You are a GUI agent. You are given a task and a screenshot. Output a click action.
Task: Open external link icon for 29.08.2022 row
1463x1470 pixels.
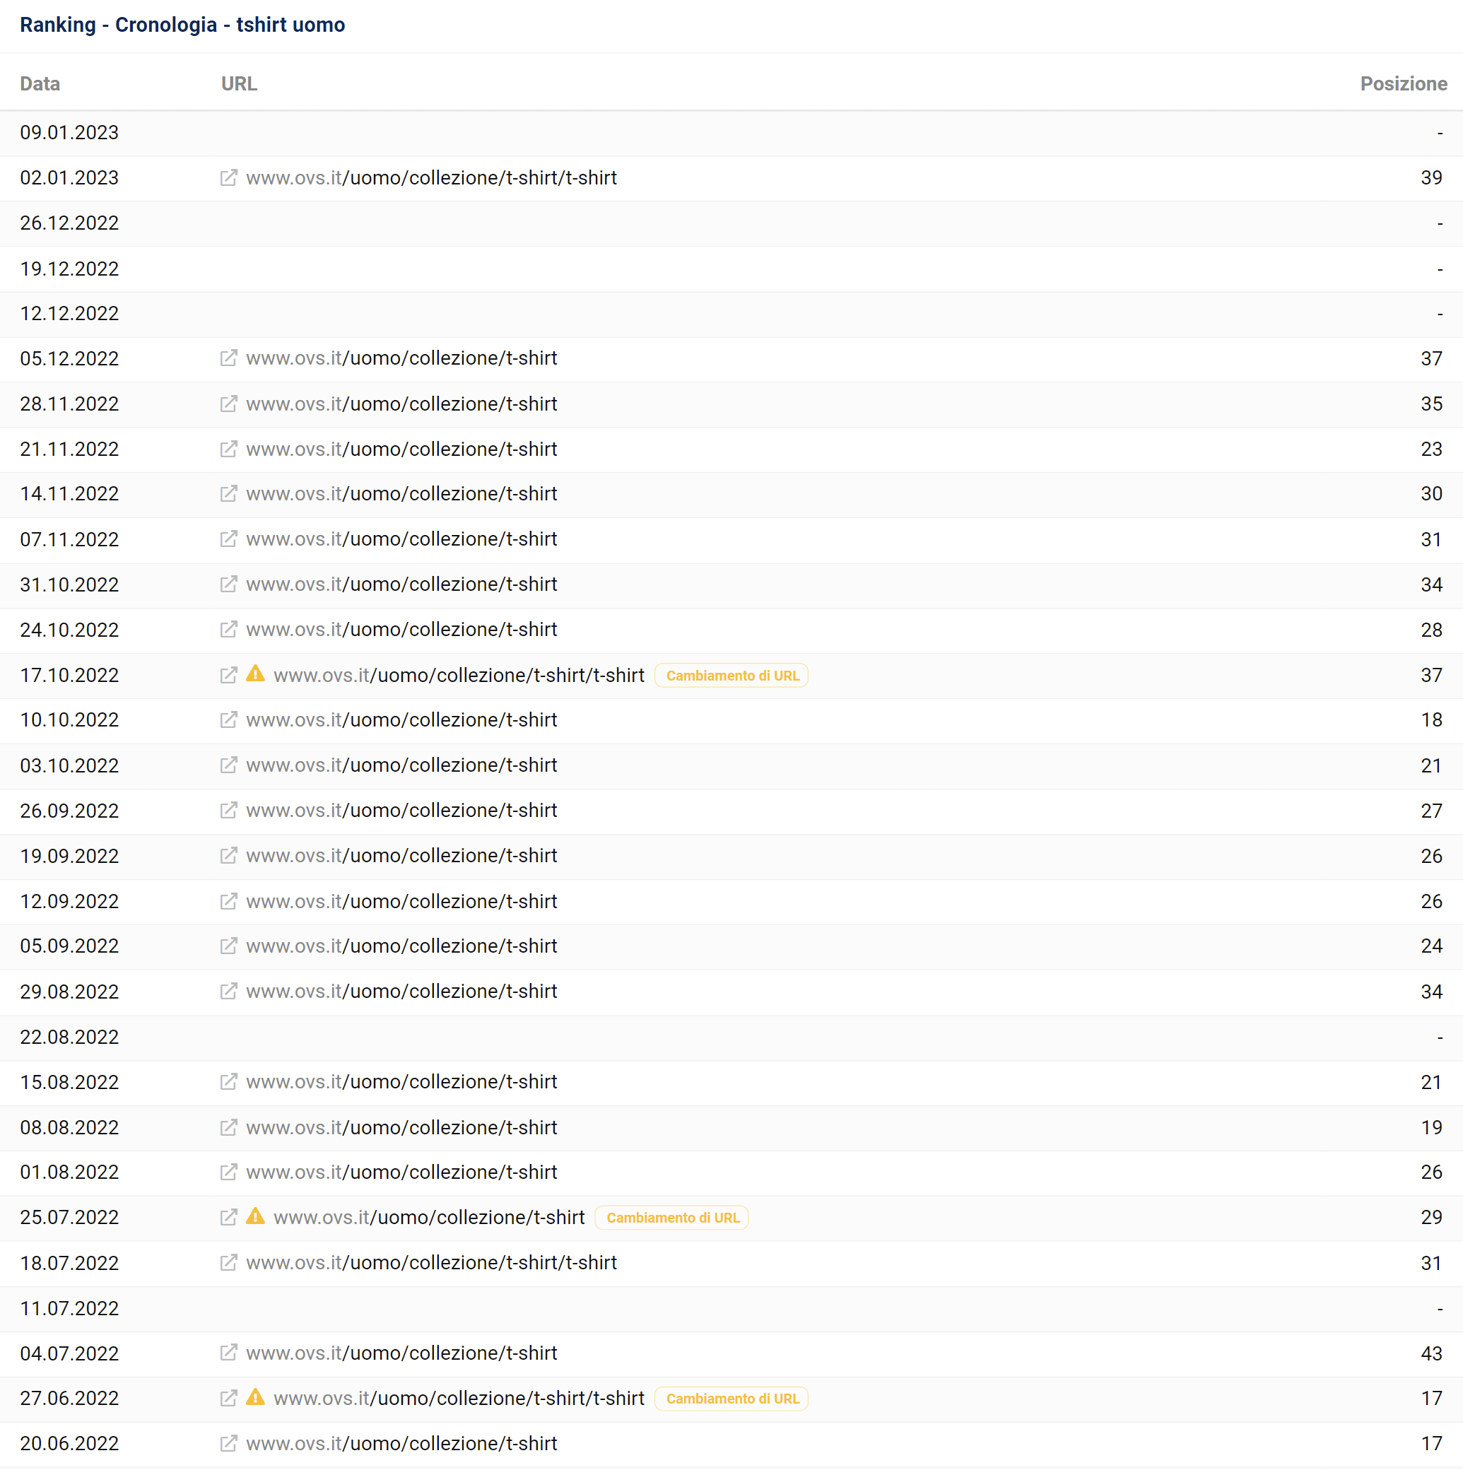pyautogui.click(x=228, y=992)
